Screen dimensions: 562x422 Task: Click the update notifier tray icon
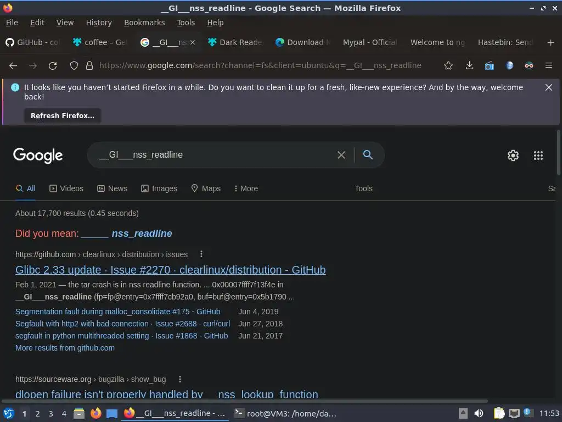tap(527, 413)
